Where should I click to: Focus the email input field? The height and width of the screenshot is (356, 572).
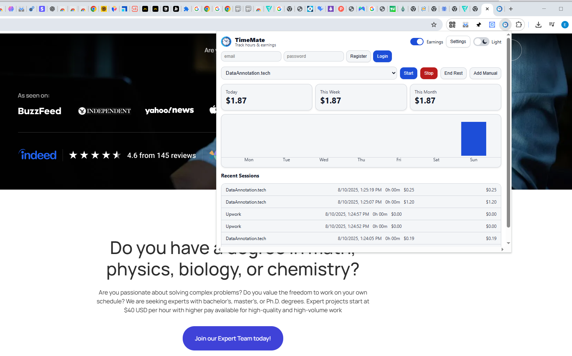[x=251, y=56]
